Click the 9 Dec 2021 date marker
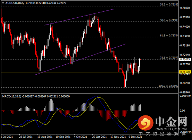 coord(135,137)
